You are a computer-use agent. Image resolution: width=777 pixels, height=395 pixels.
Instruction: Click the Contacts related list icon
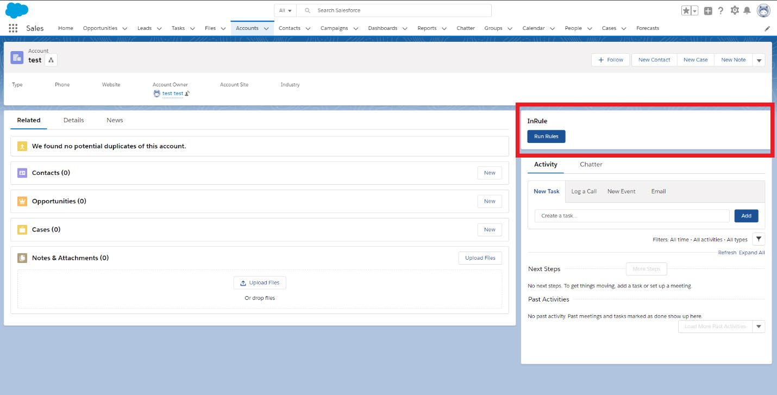[22, 173]
